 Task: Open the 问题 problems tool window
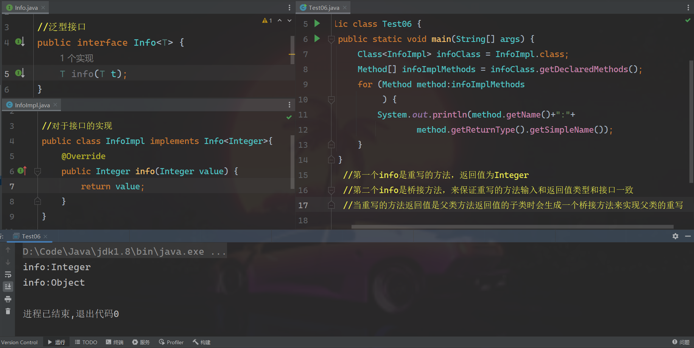tap(681, 342)
